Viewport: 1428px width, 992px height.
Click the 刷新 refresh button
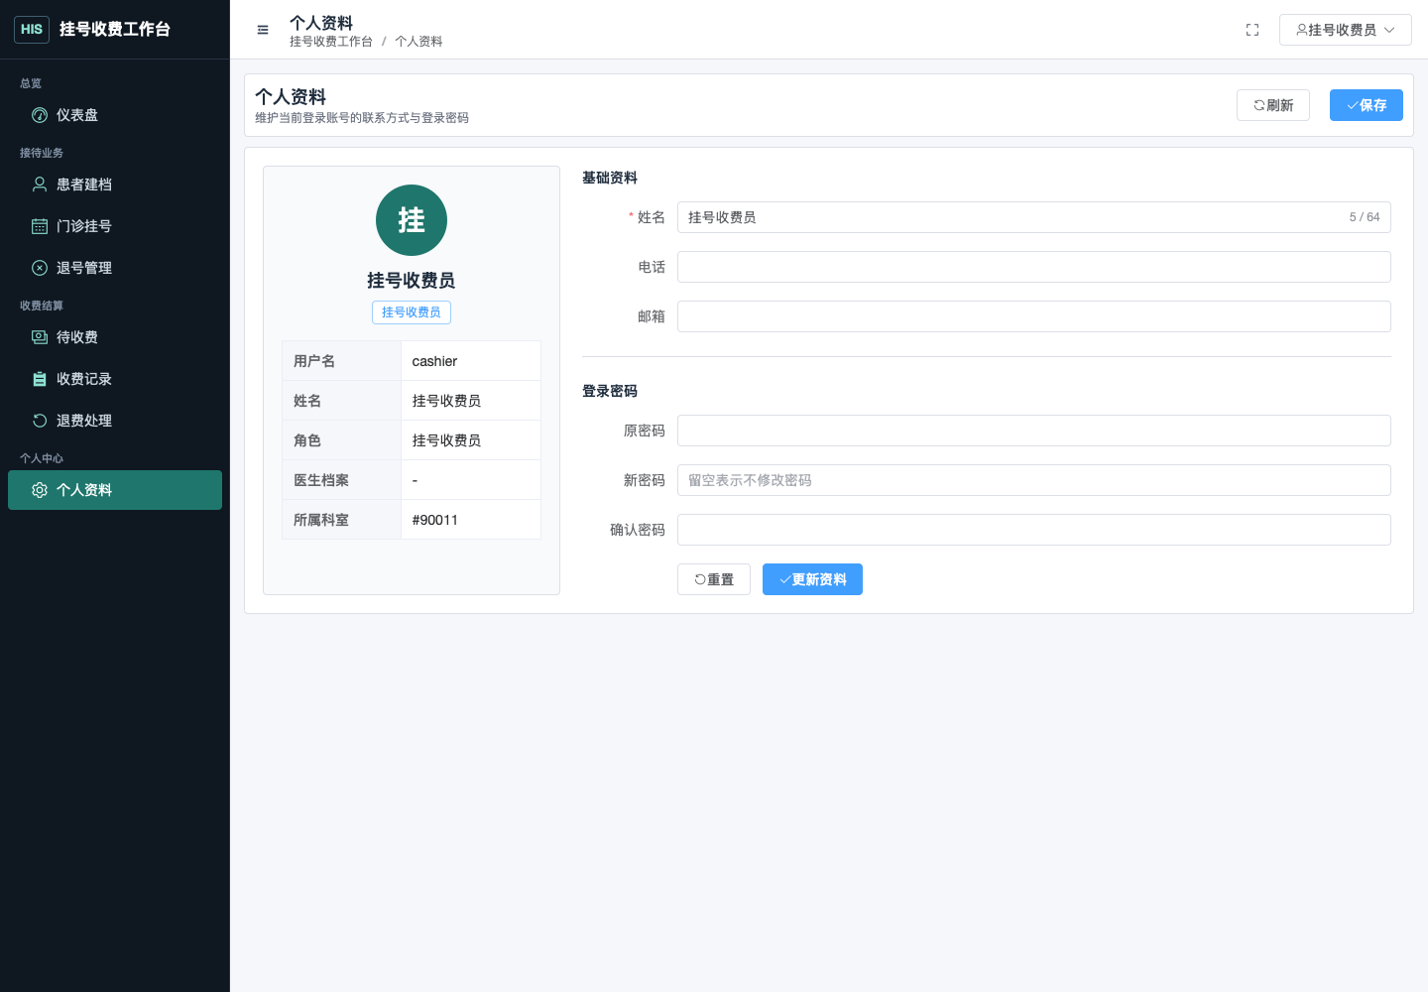1273,105
